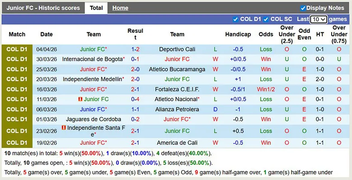
Task: Click red card icon beside Junior FC on 11/03/26
Action: 80,99
